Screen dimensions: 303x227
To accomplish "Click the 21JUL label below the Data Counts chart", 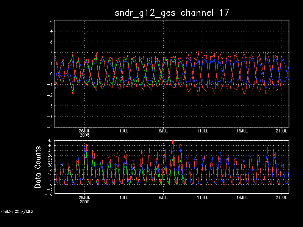I will tap(281, 197).
